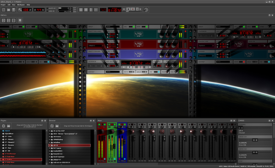Toggle MUTE switch on center rack output
This screenshot has height=168, width=275.
(x=129, y=72)
